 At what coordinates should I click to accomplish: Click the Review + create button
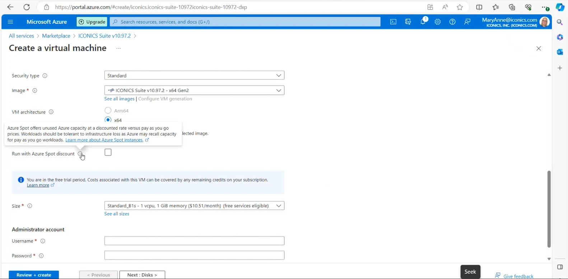(x=34, y=275)
